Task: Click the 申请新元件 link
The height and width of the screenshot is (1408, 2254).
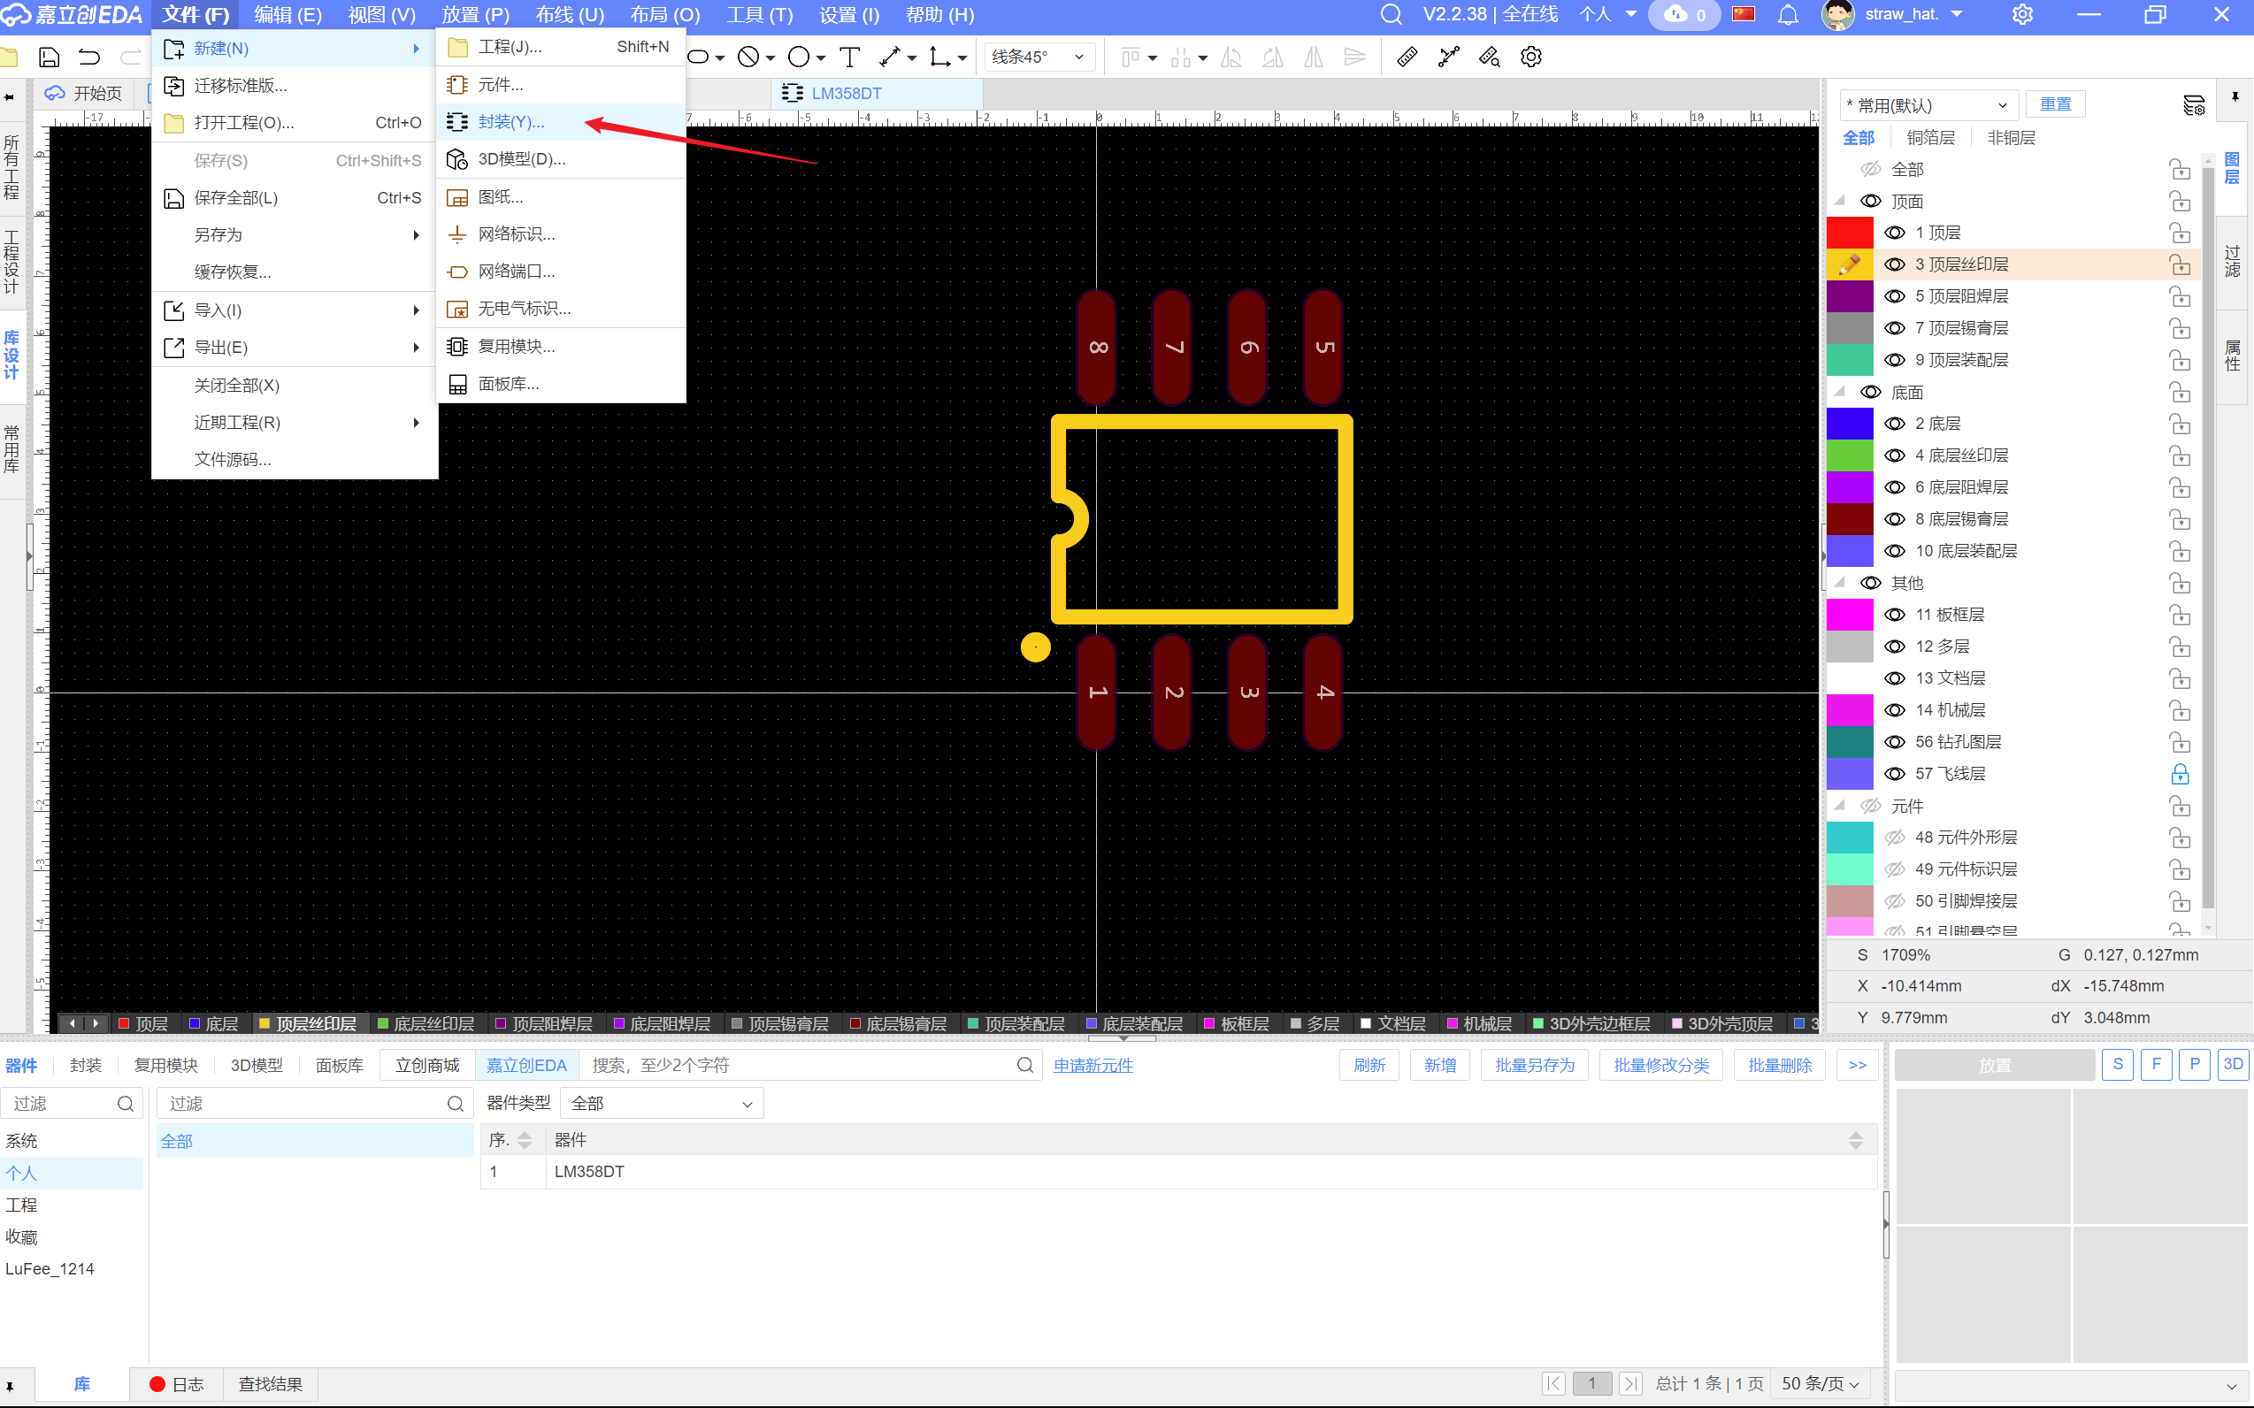Action: pyautogui.click(x=1092, y=1066)
